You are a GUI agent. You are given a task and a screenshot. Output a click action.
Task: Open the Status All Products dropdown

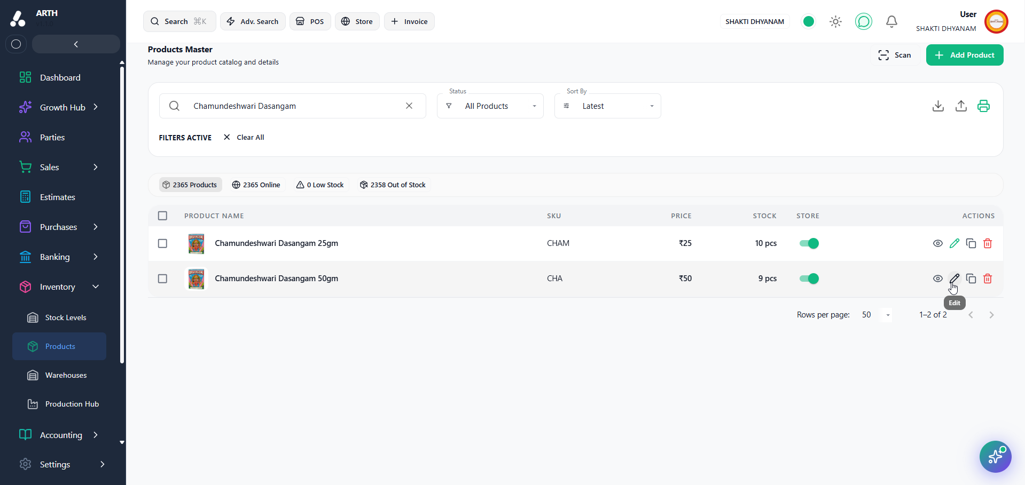click(x=490, y=106)
